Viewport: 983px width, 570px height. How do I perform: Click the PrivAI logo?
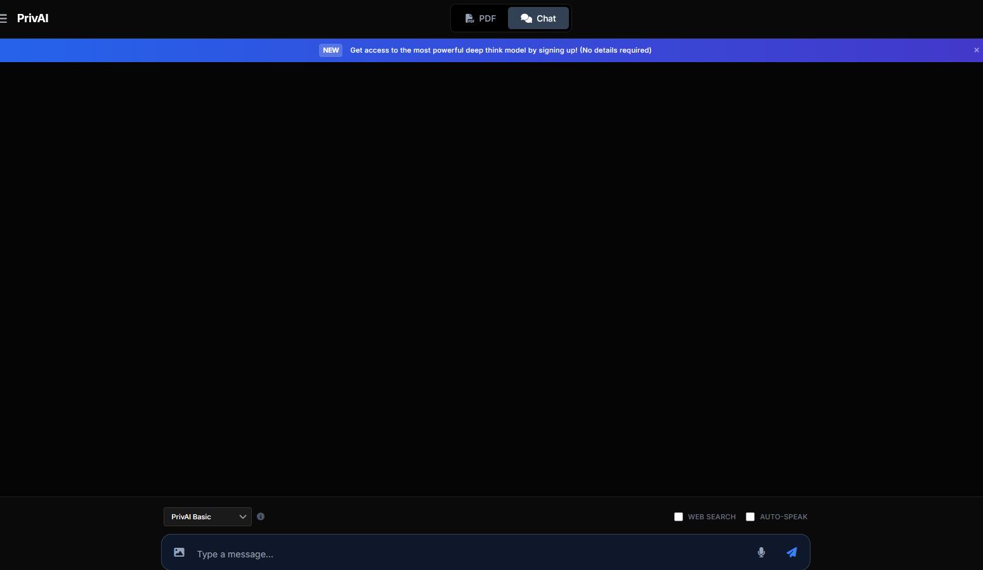point(32,18)
